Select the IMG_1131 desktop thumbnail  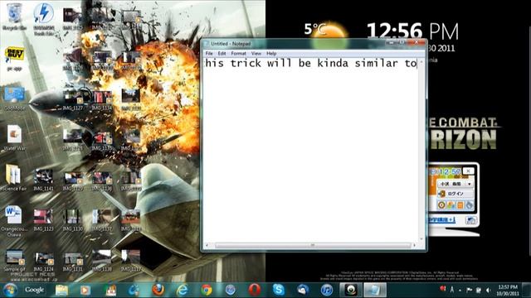[72, 261]
